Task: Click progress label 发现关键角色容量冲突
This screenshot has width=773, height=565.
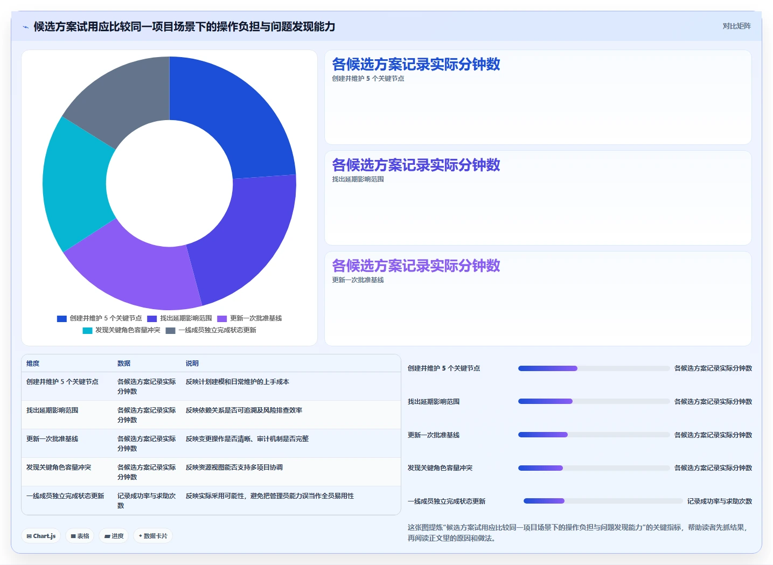Action: coord(440,468)
